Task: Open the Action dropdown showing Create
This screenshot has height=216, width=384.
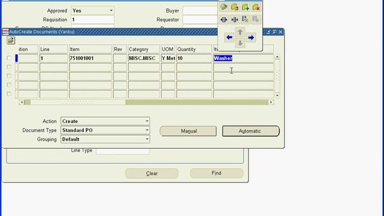Action: tap(105, 121)
